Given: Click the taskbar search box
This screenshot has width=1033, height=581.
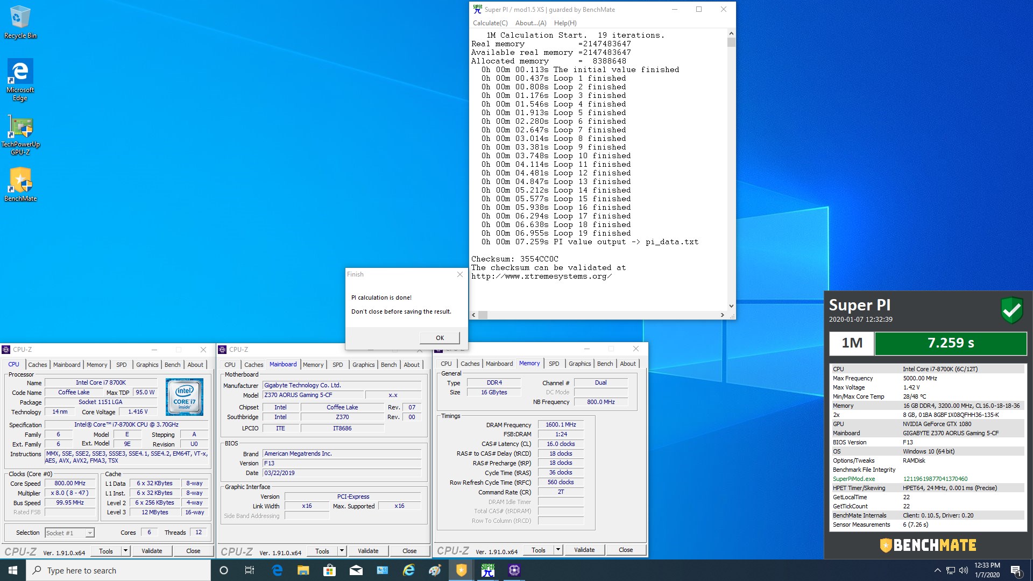Looking at the screenshot, I should (x=118, y=570).
